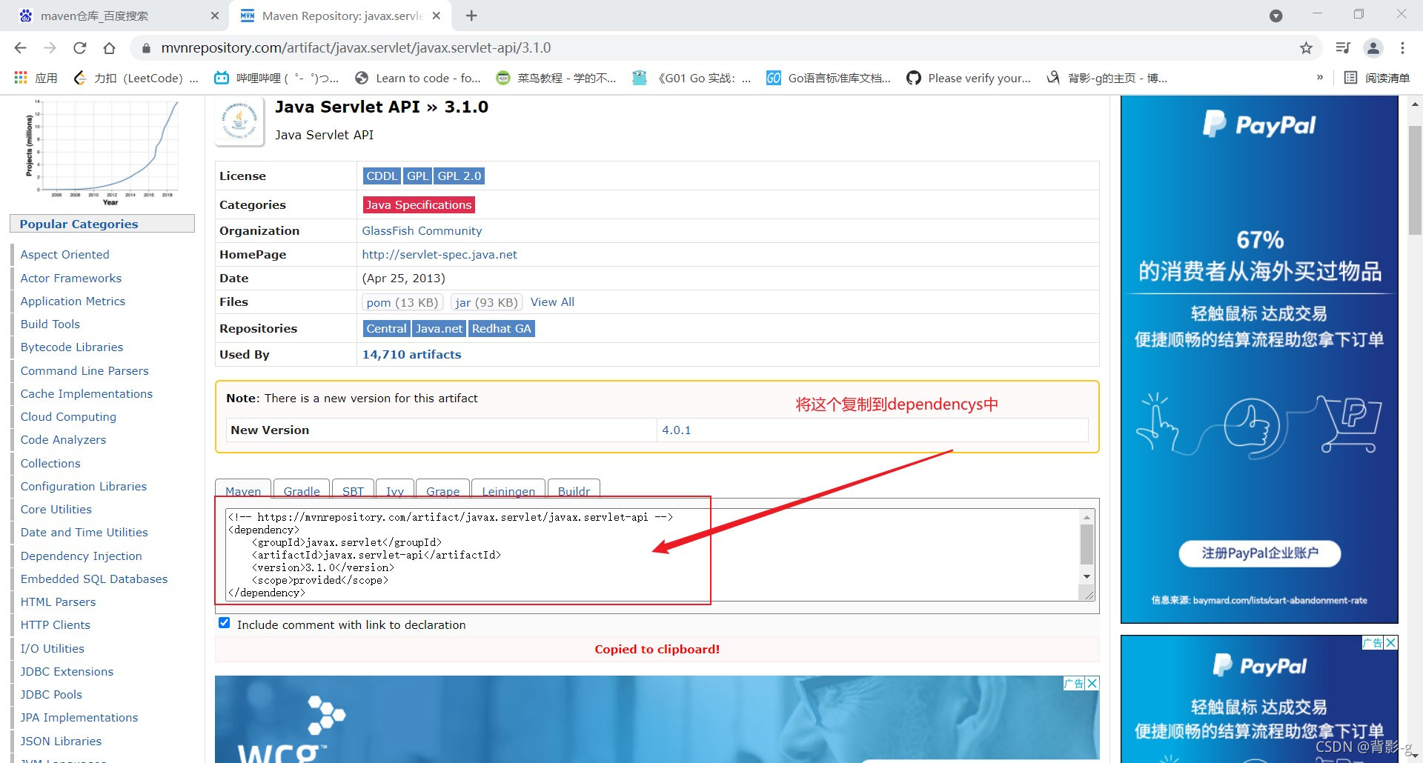Toggle Include comment with link checkbox
Image resolution: width=1423 pixels, height=763 pixels.
[225, 623]
